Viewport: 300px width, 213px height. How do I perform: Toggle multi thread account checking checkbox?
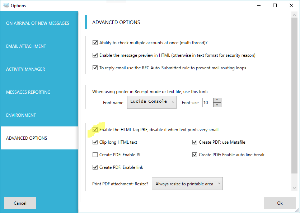pos(95,42)
